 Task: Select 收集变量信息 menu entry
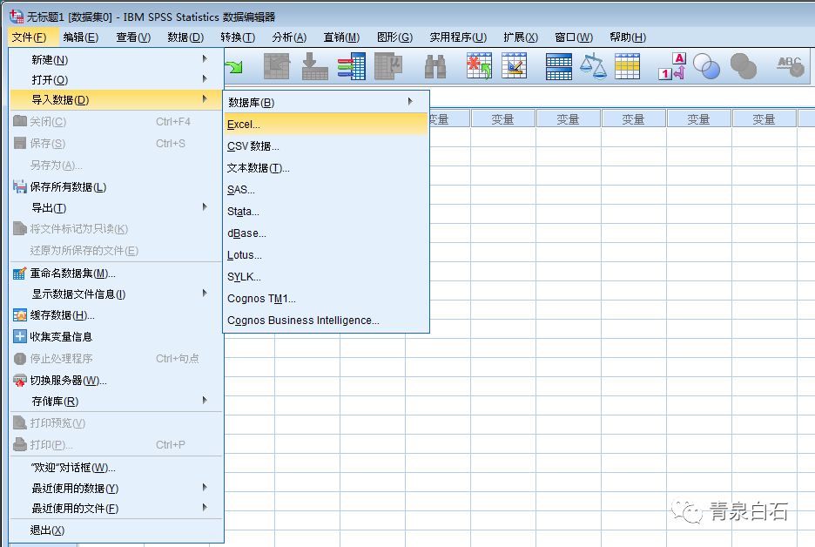(x=117, y=336)
